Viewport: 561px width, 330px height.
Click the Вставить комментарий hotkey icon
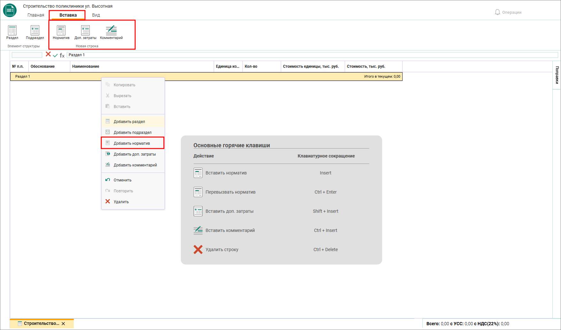point(198,230)
